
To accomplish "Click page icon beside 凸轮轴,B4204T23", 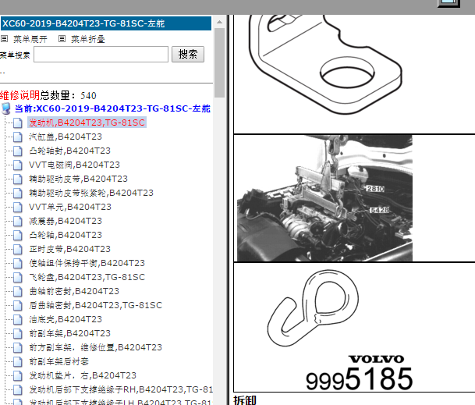I will (x=18, y=235).
